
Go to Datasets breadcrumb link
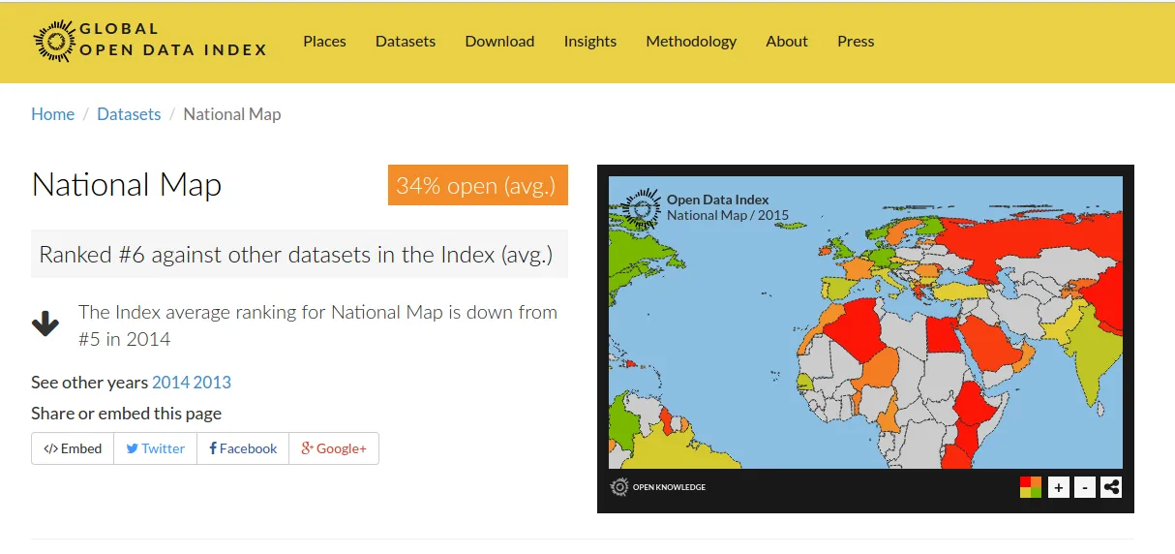click(x=129, y=114)
